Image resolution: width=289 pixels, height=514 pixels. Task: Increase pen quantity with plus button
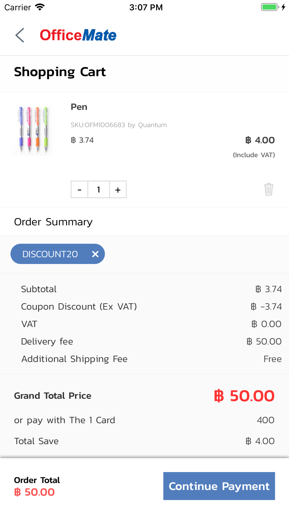(118, 189)
